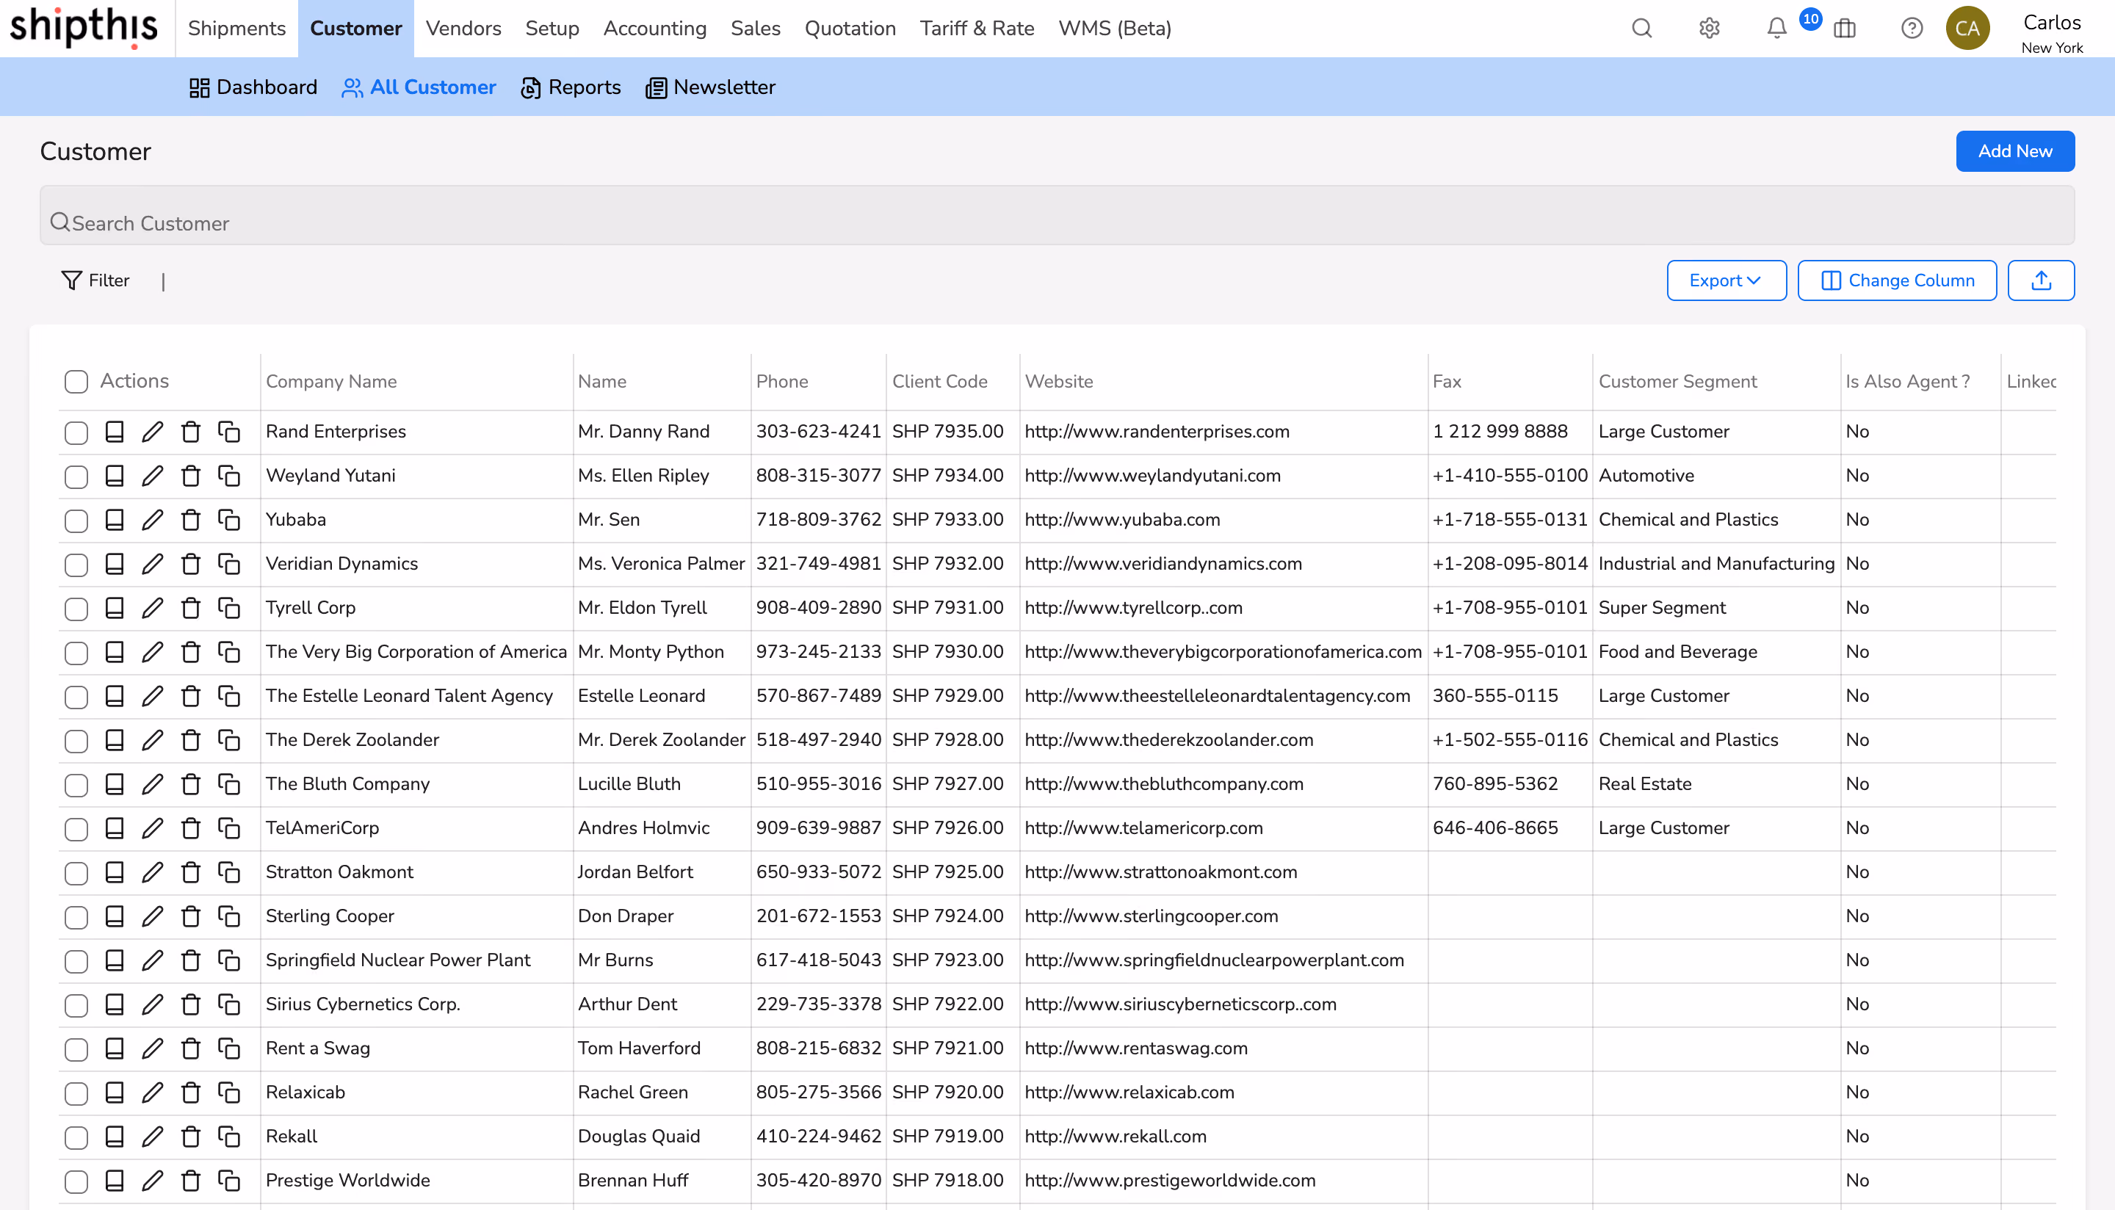The height and width of the screenshot is (1210, 2115).
Task: Select the Yubaba row checkbox
Action: click(x=76, y=521)
